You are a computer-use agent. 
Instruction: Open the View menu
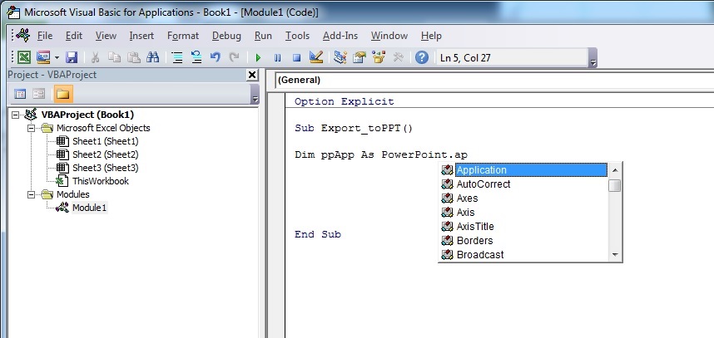[x=106, y=36]
